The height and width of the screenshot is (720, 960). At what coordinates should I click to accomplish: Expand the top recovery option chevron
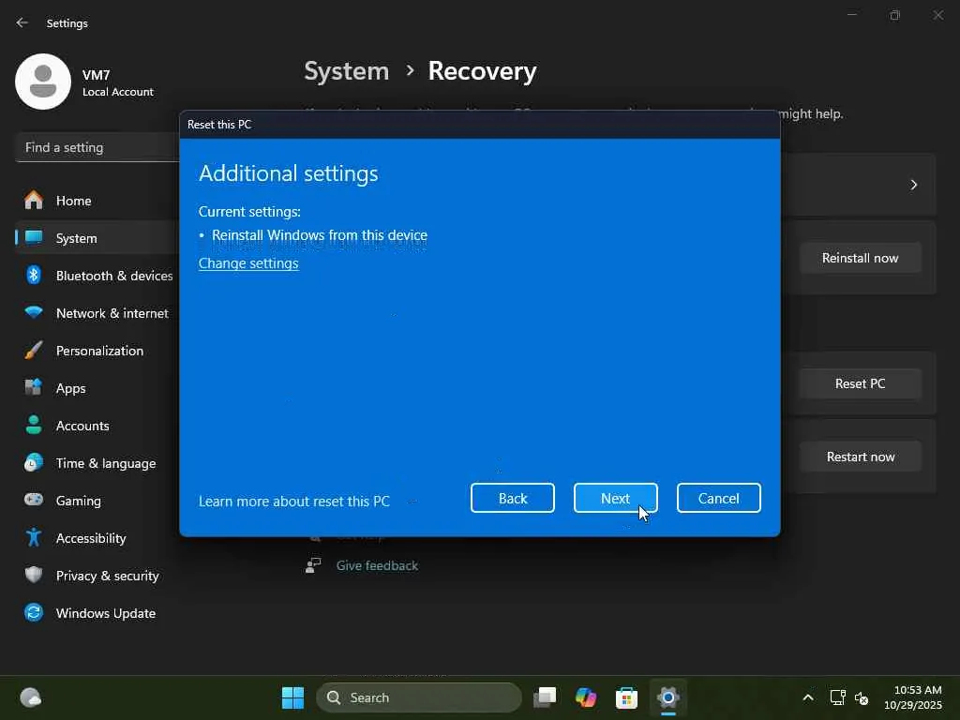[x=913, y=185]
